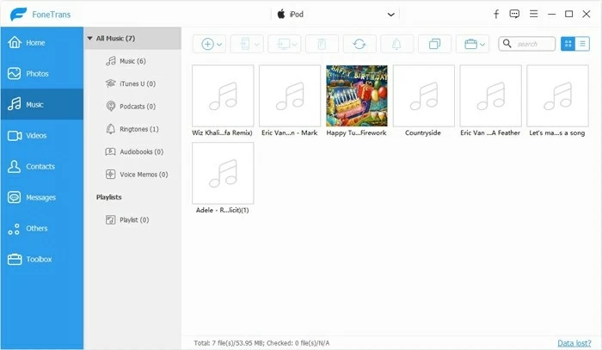Viewport: 602px width, 350px height.
Task: Open the Add button dropdown arrow
Action: click(219, 45)
